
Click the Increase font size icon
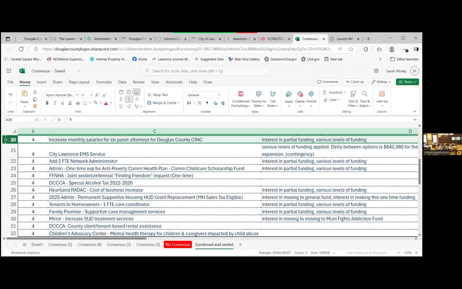pyautogui.click(x=97, y=95)
